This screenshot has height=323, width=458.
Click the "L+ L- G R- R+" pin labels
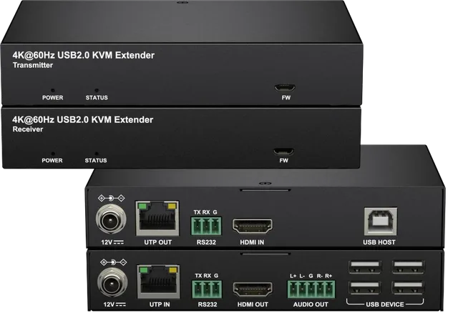(x=311, y=276)
